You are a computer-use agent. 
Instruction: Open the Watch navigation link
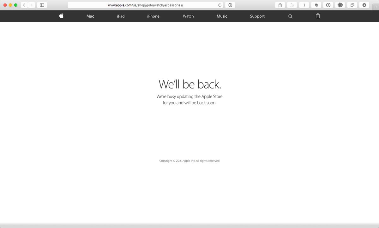click(x=188, y=16)
